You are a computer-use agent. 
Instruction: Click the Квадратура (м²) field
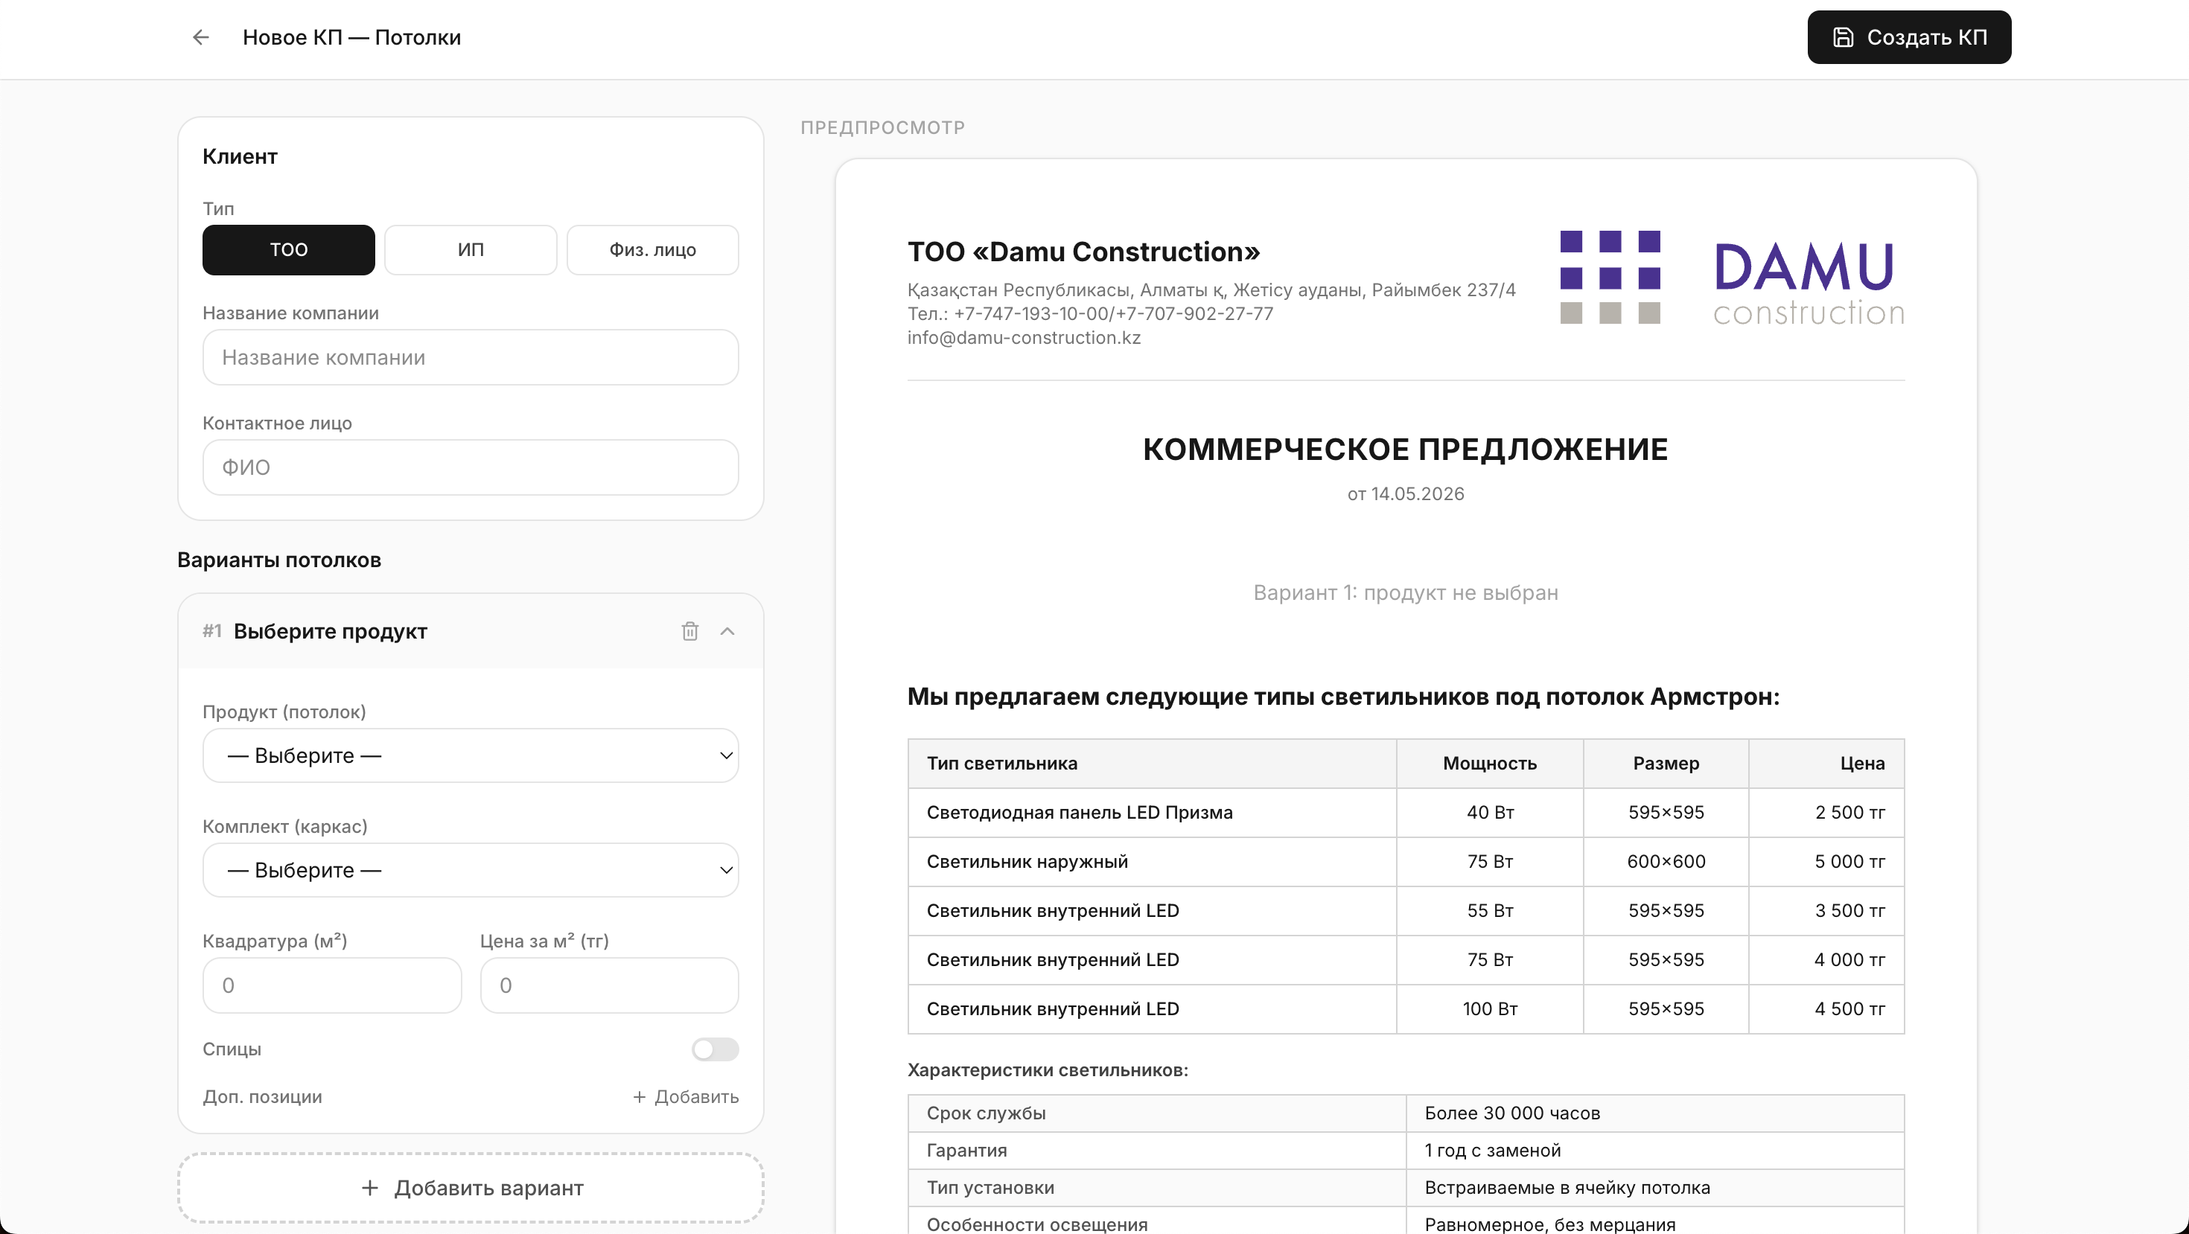tap(332, 985)
